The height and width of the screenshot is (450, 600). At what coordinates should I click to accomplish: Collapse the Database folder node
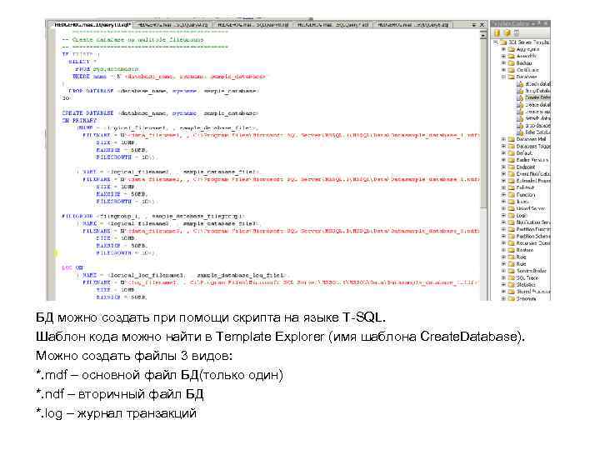503,77
